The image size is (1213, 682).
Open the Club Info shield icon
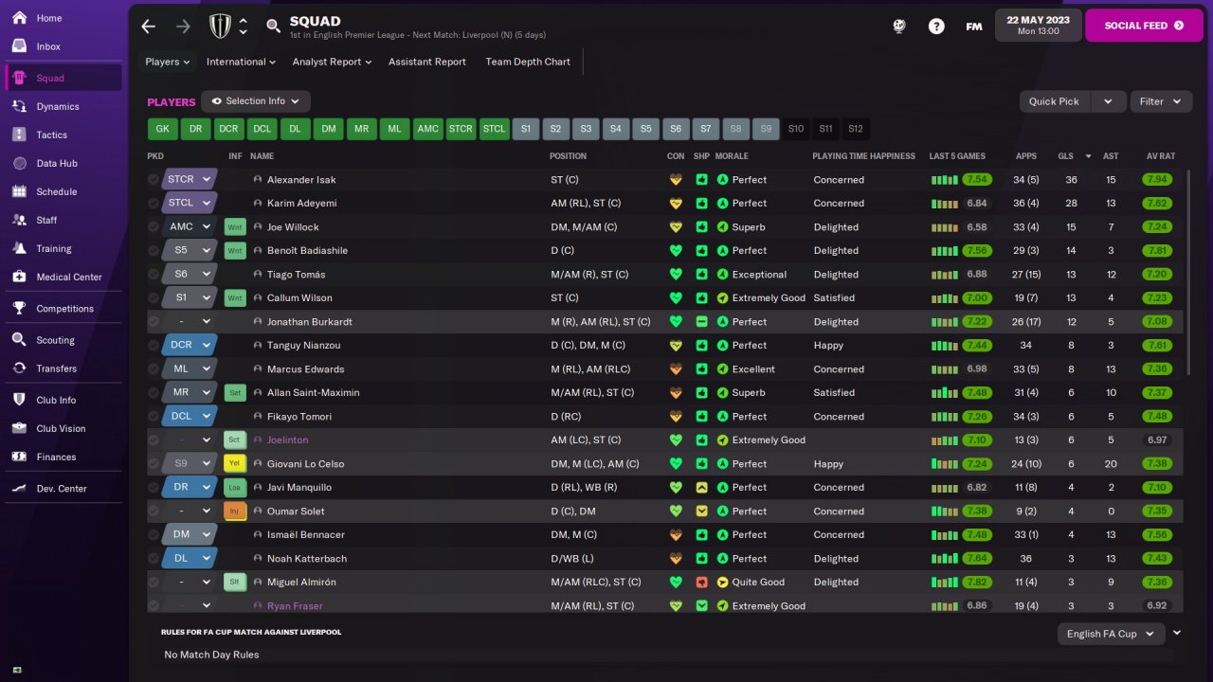point(20,400)
